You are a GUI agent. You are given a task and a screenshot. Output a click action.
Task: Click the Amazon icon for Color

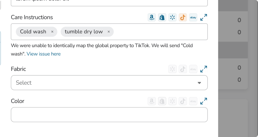(152, 101)
